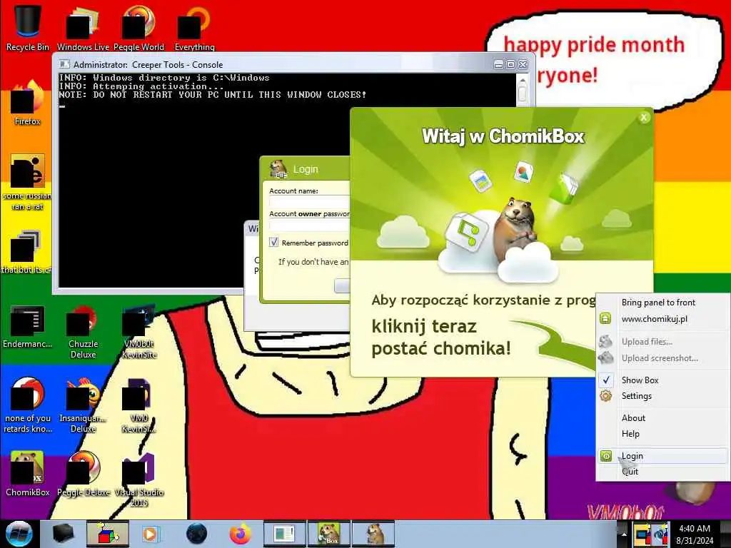Screen dimensions: 731x548
Task: Open the Windows Live desktop icon
Action: (x=83, y=28)
